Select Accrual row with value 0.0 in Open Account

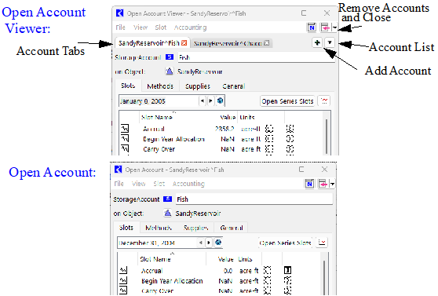[219, 270]
